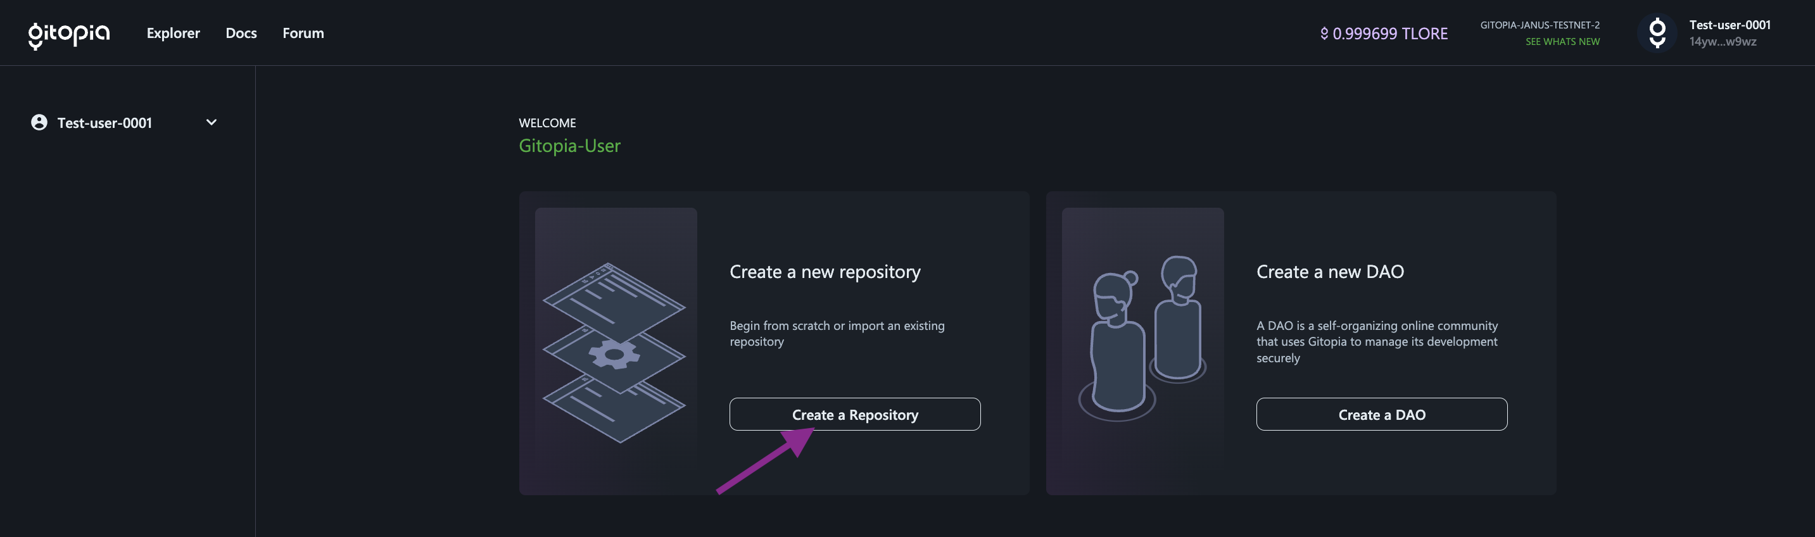Select 'Begin from scratch or import' description
Viewport: 1815px width, 537px height.
pyautogui.click(x=837, y=333)
